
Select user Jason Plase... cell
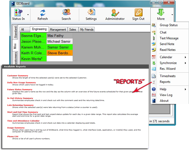pos(33,41)
